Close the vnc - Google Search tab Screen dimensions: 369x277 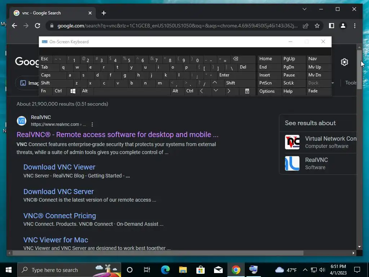(x=90, y=13)
